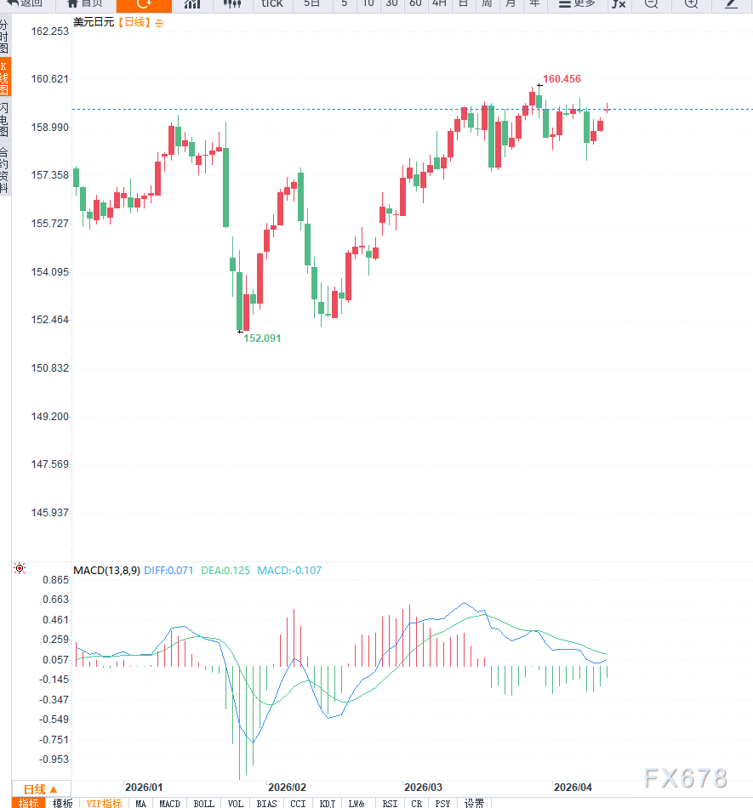Select the KDJ indicator
This screenshot has height=808, width=753.
tap(327, 803)
